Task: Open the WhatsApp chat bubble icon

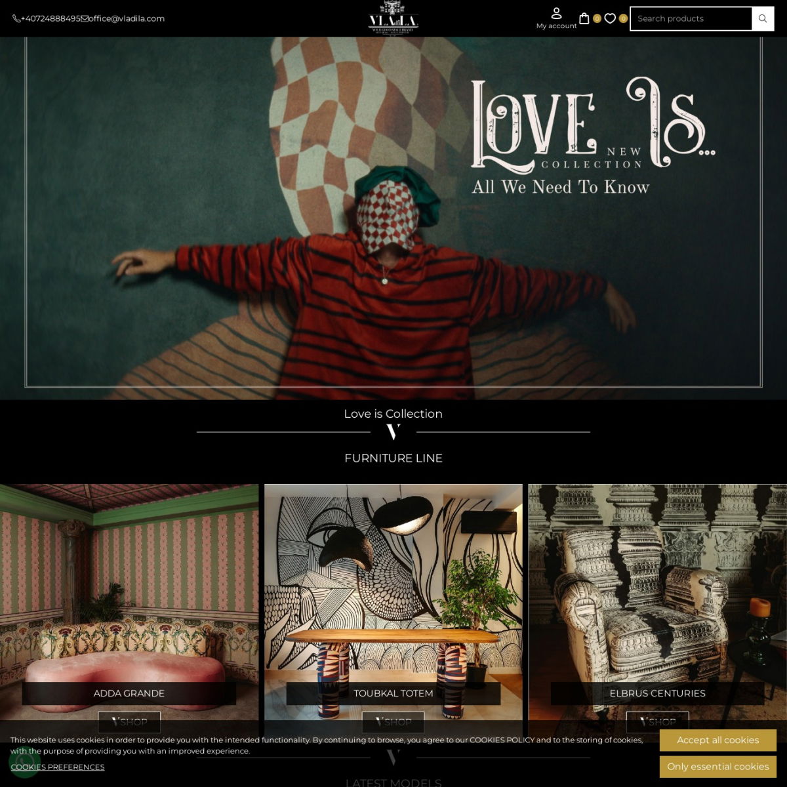Action: [x=25, y=762]
